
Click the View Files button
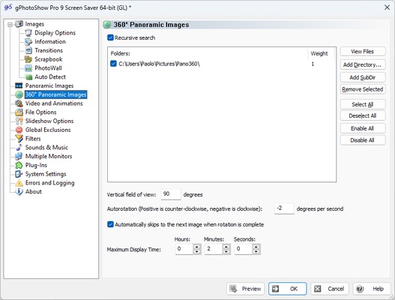[x=363, y=52]
